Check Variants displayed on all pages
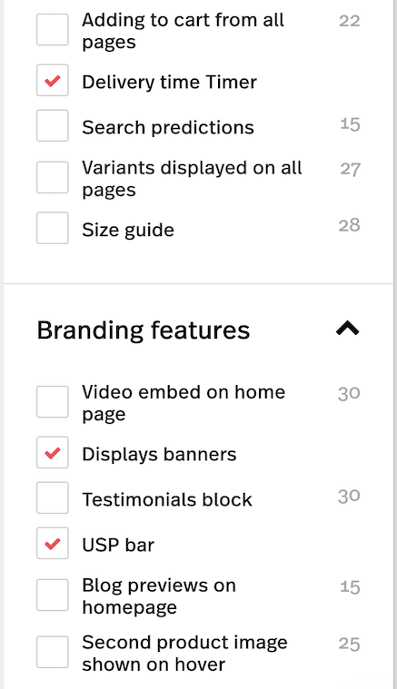Viewport: 397px width, 689px height. [53, 178]
